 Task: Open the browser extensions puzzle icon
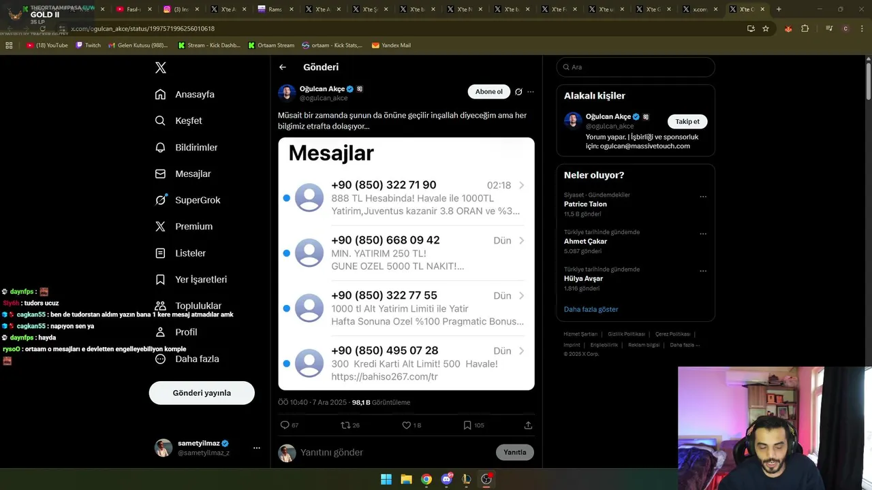(805, 29)
